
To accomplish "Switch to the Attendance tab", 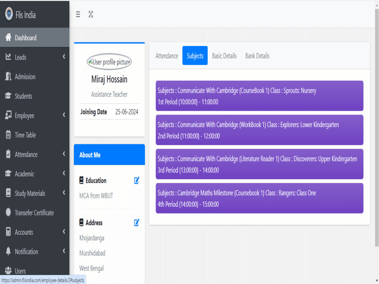I will pos(167,56).
